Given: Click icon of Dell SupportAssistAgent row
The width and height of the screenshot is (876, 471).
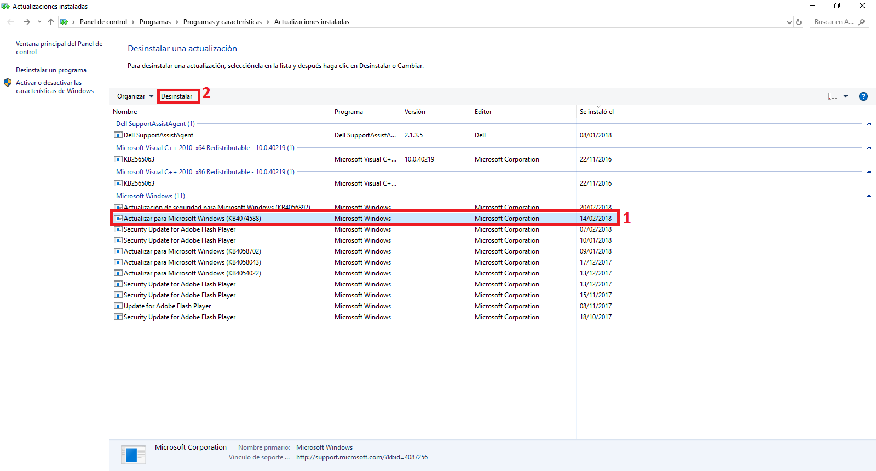Looking at the screenshot, I should tap(118, 135).
